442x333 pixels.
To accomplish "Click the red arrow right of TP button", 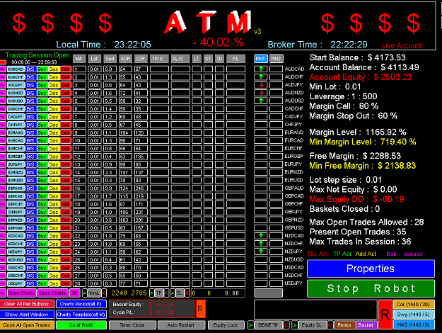I will pyautogui.click(x=166, y=293).
